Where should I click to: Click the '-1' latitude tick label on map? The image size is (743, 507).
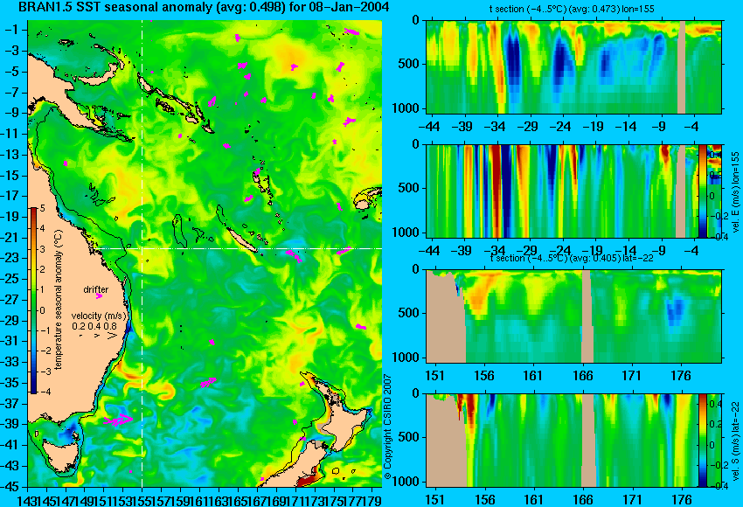[x=14, y=30]
